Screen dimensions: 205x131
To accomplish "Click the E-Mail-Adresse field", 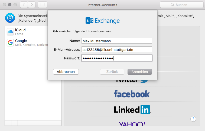I will pos(117,50).
